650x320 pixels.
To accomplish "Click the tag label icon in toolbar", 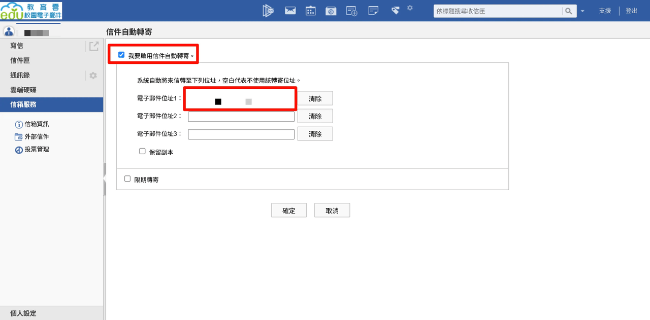I will (x=396, y=10).
